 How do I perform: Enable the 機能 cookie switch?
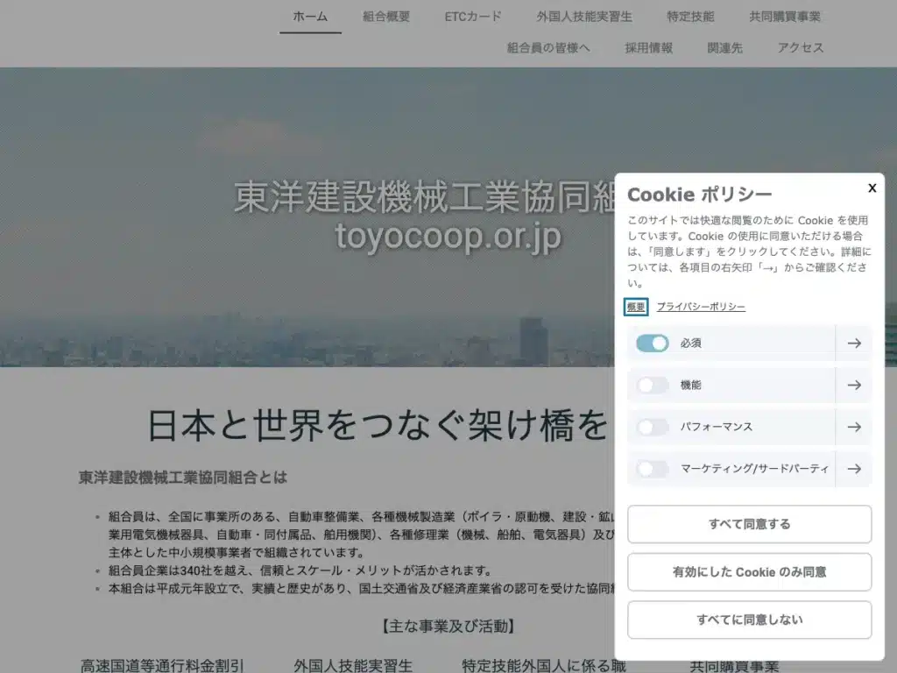[652, 386]
